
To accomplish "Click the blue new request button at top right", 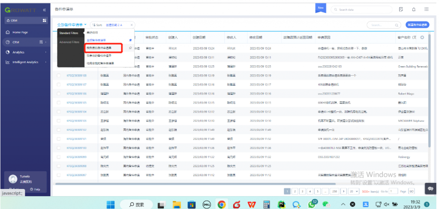I will point(418,25).
